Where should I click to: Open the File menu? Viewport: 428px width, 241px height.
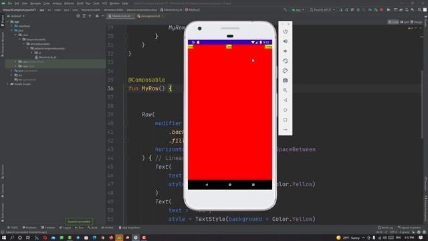click(x=10, y=3)
